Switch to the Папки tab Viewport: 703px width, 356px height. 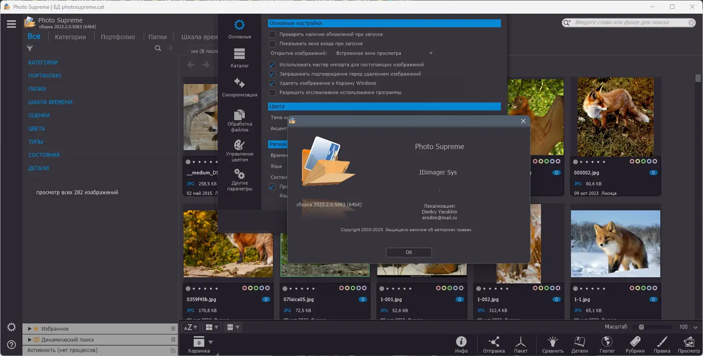[x=158, y=37]
